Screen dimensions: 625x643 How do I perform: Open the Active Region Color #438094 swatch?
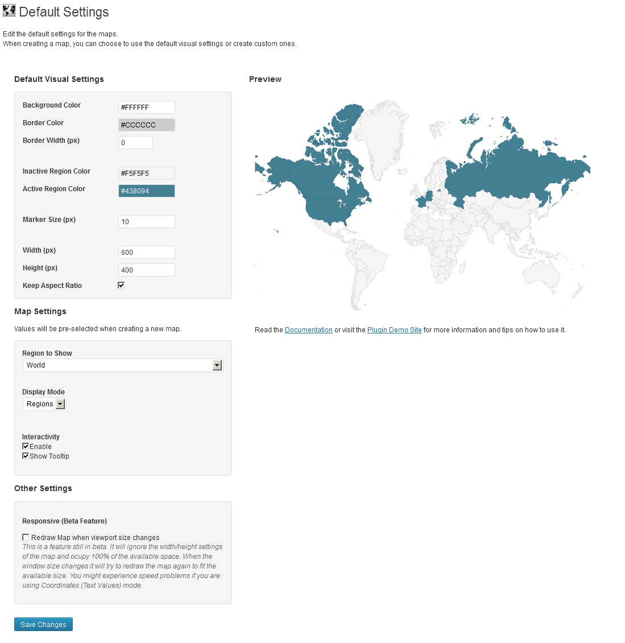[x=147, y=191]
